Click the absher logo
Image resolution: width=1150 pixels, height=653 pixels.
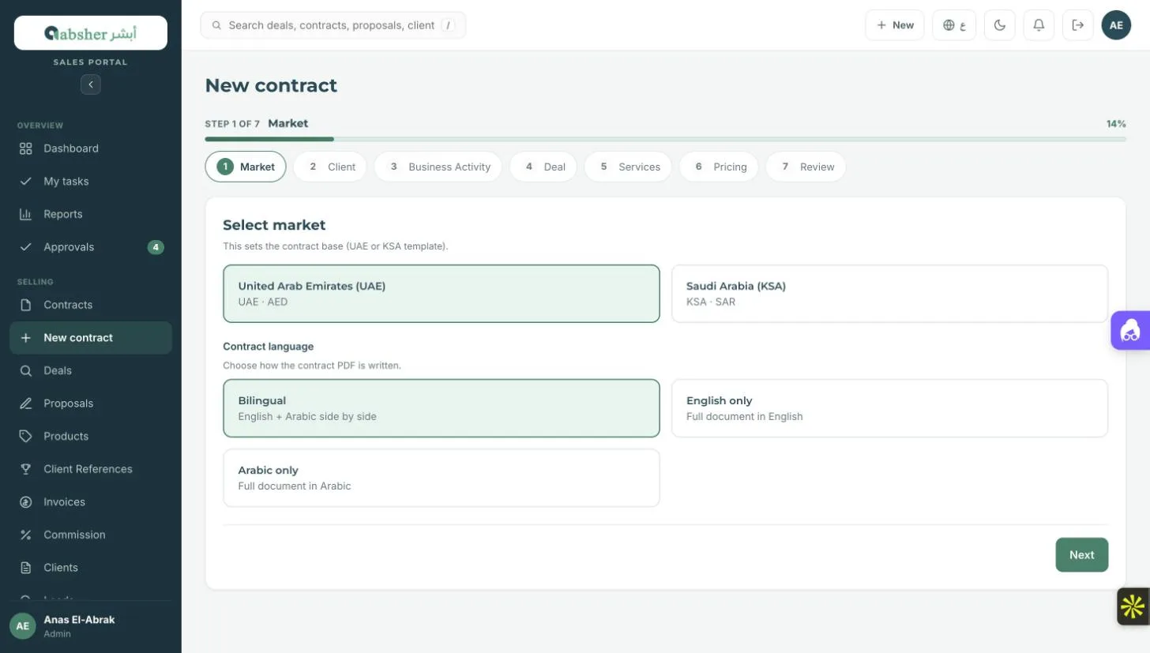[x=91, y=33]
